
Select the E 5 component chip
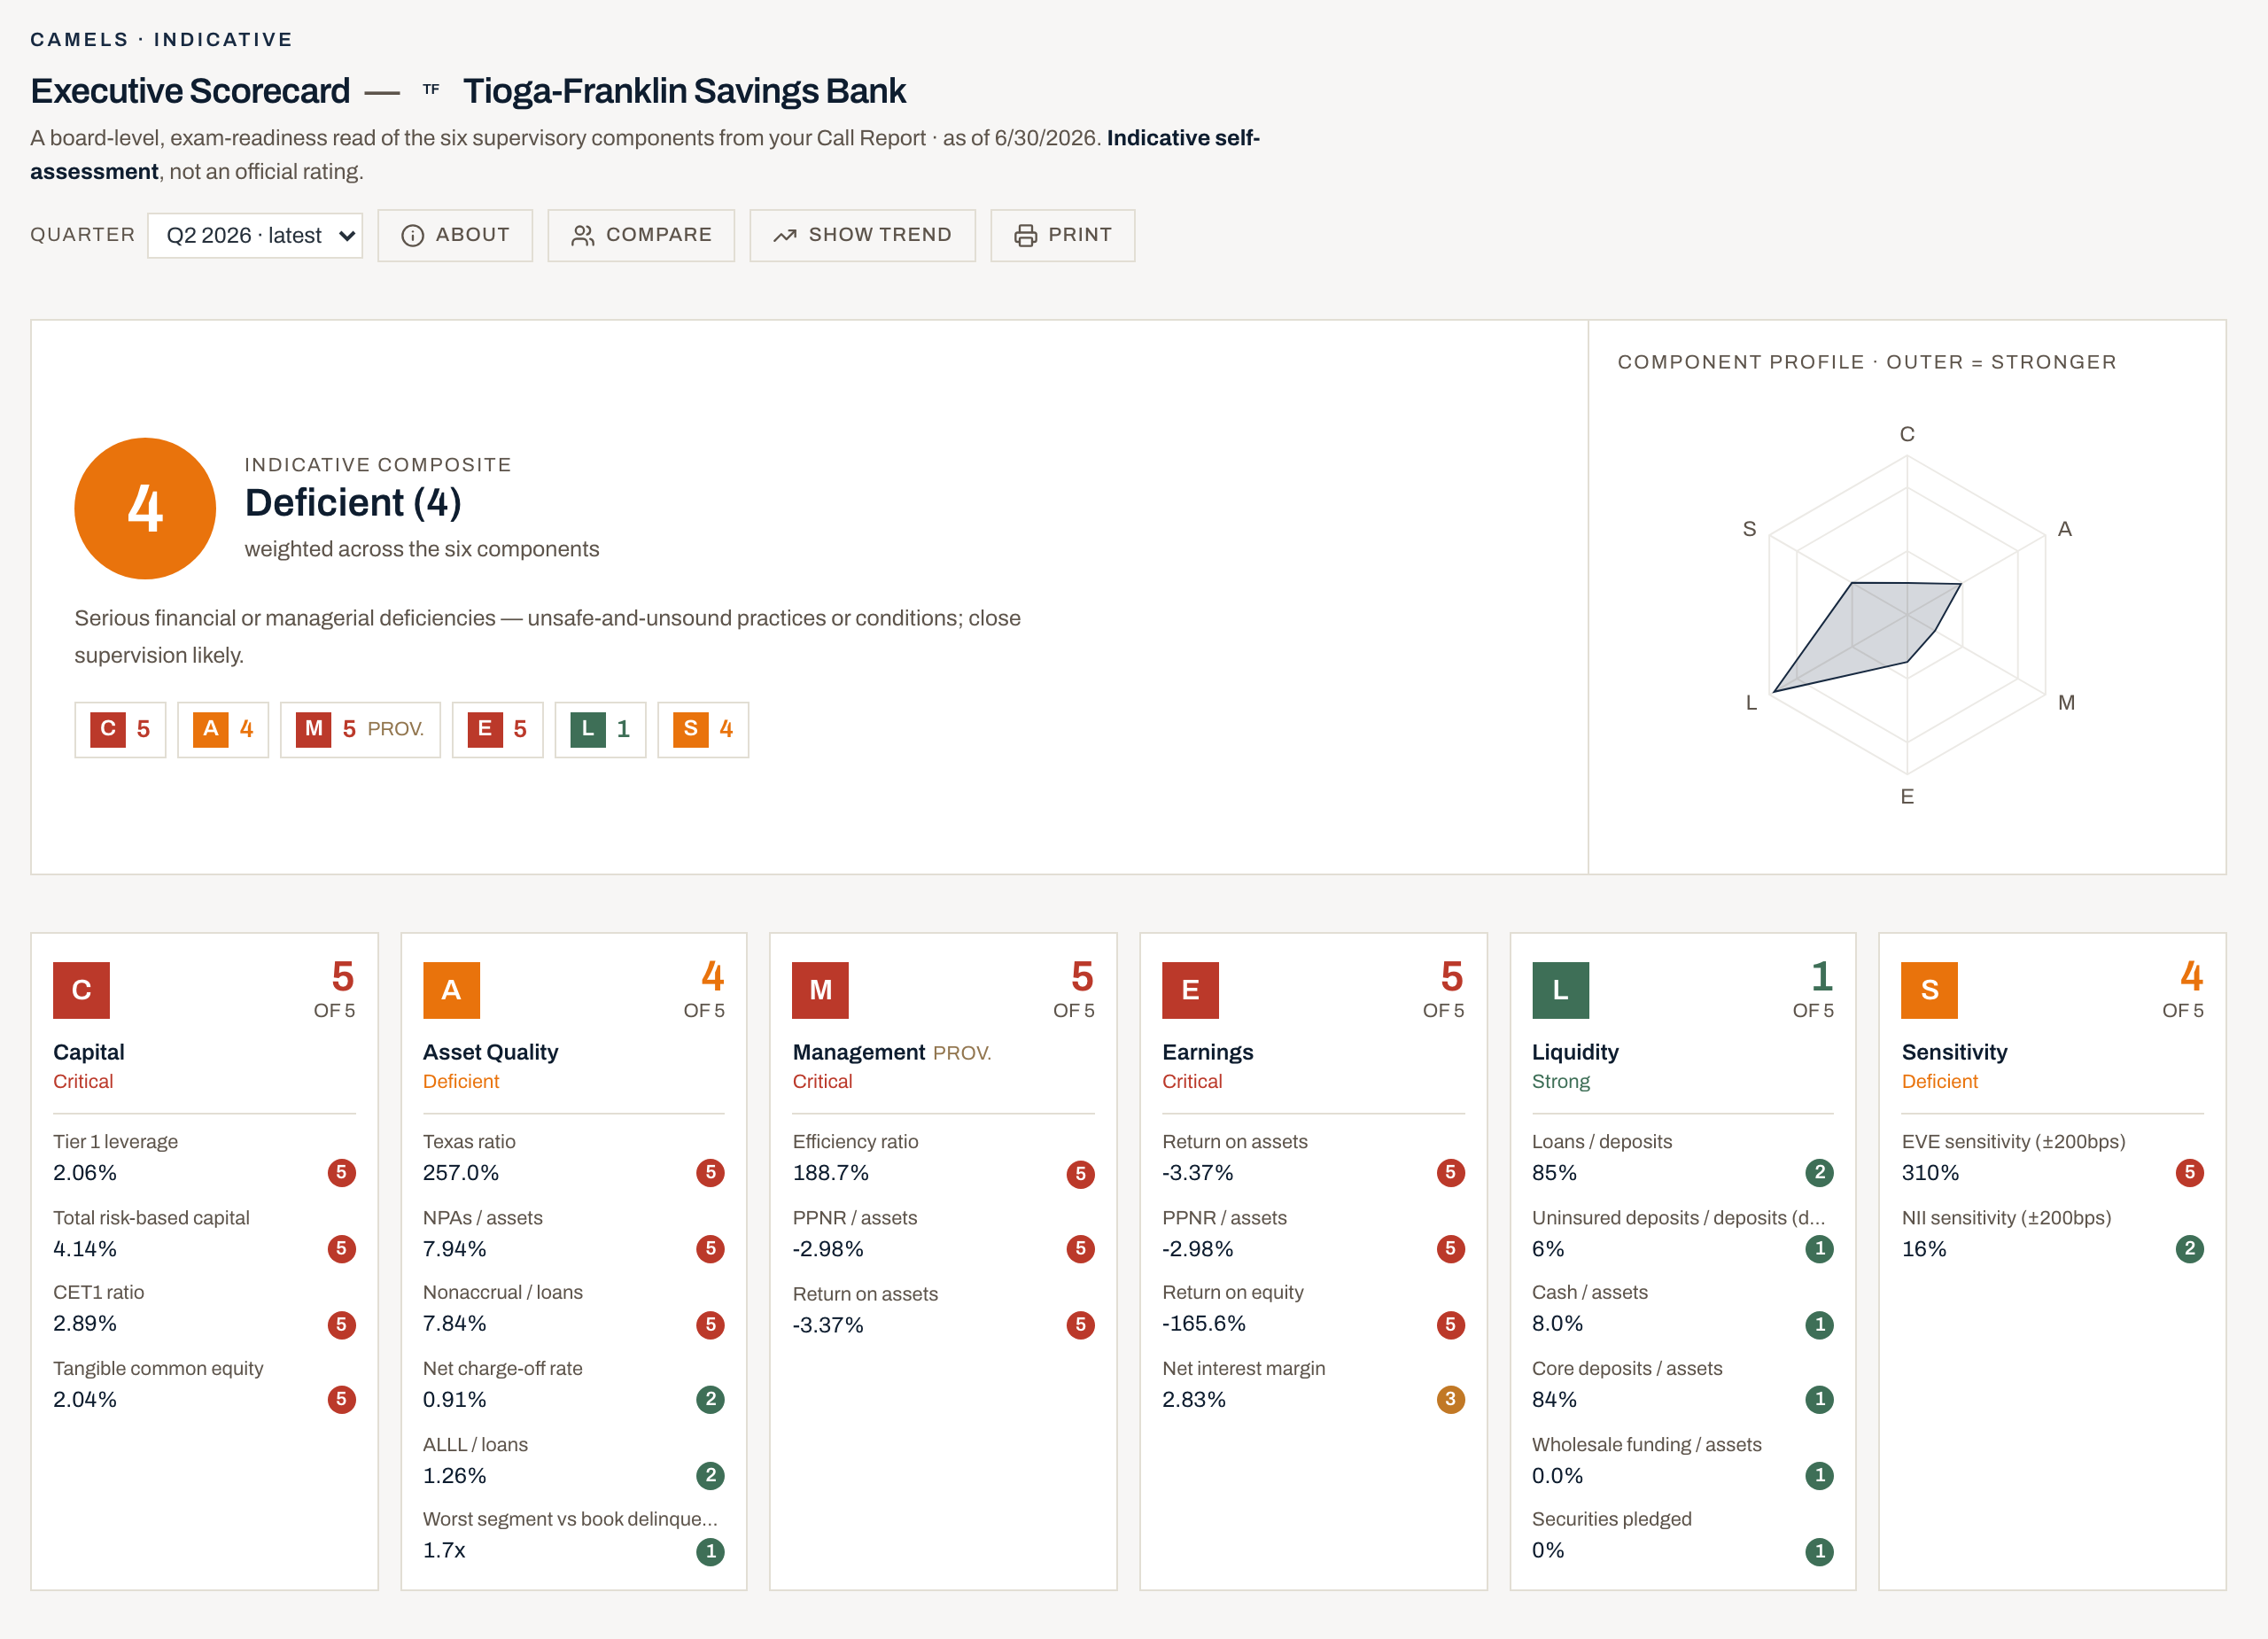click(497, 729)
